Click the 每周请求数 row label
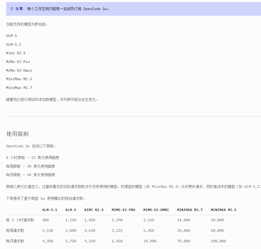Image resolution: width=261 pixels, height=249 pixels. (x=15, y=230)
